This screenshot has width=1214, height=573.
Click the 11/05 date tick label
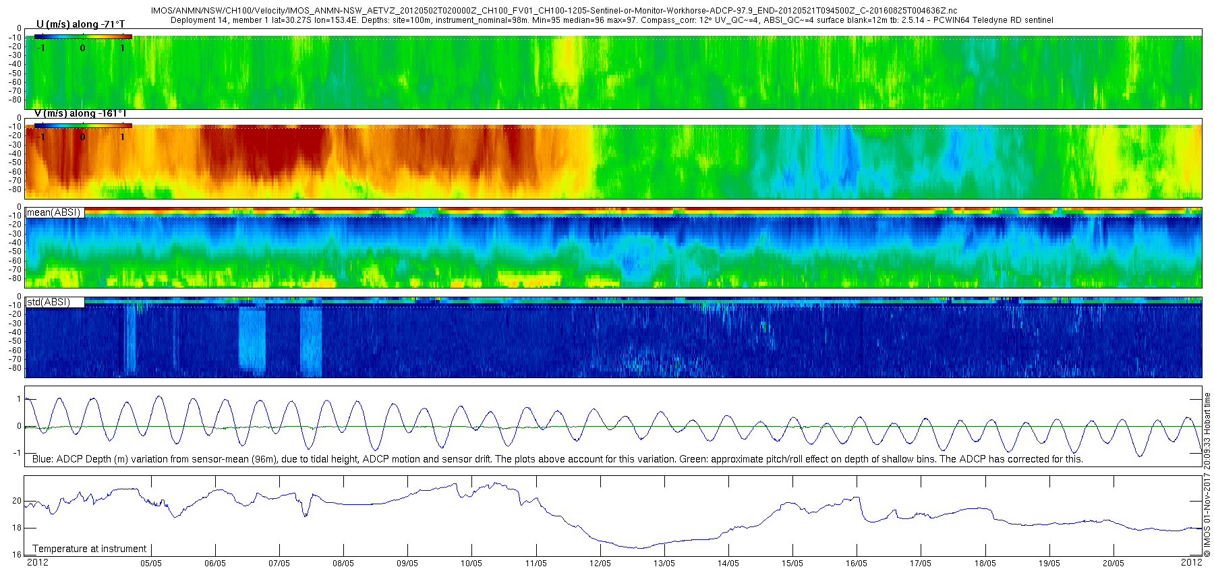pyautogui.click(x=536, y=564)
